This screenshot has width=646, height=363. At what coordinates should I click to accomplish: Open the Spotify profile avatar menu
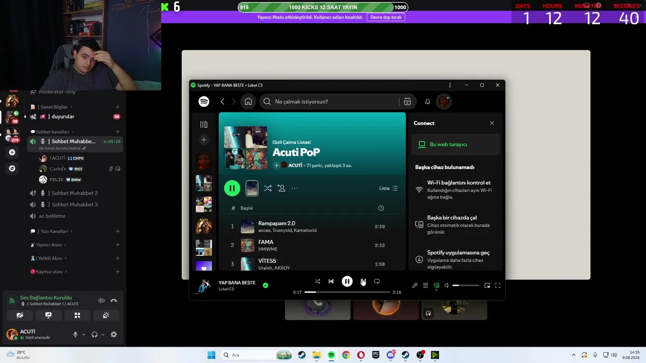[x=444, y=102]
